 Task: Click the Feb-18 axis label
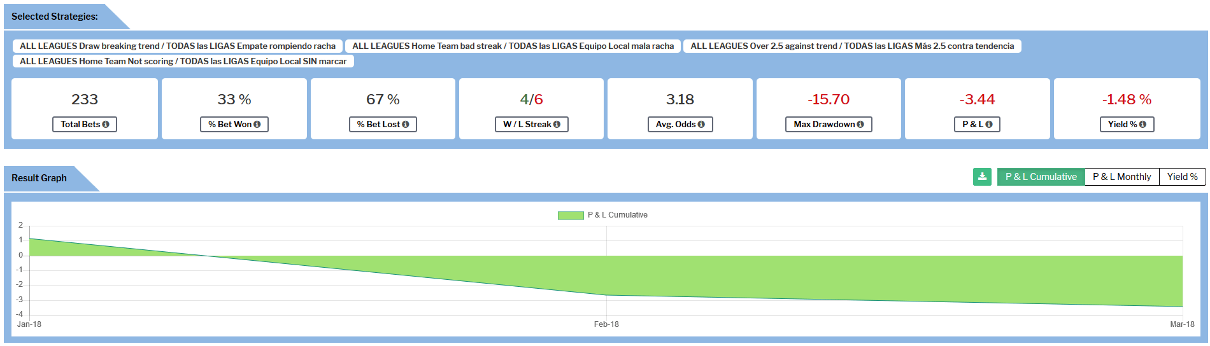pos(606,324)
